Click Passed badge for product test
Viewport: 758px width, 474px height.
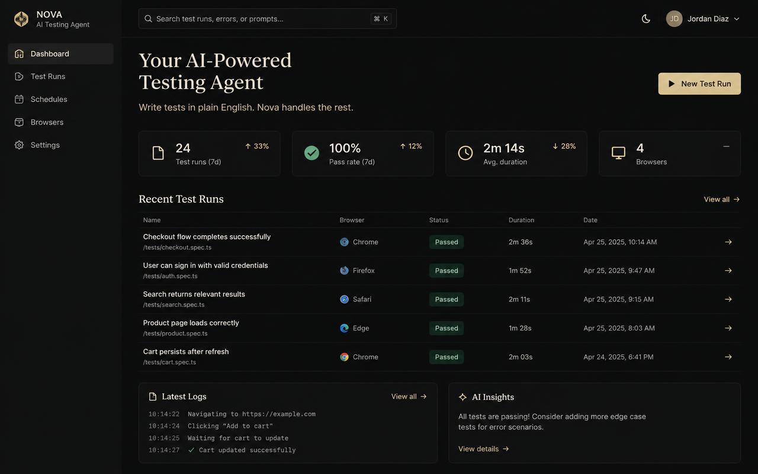point(447,328)
